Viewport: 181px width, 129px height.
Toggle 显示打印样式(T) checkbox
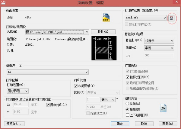click(127, 24)
